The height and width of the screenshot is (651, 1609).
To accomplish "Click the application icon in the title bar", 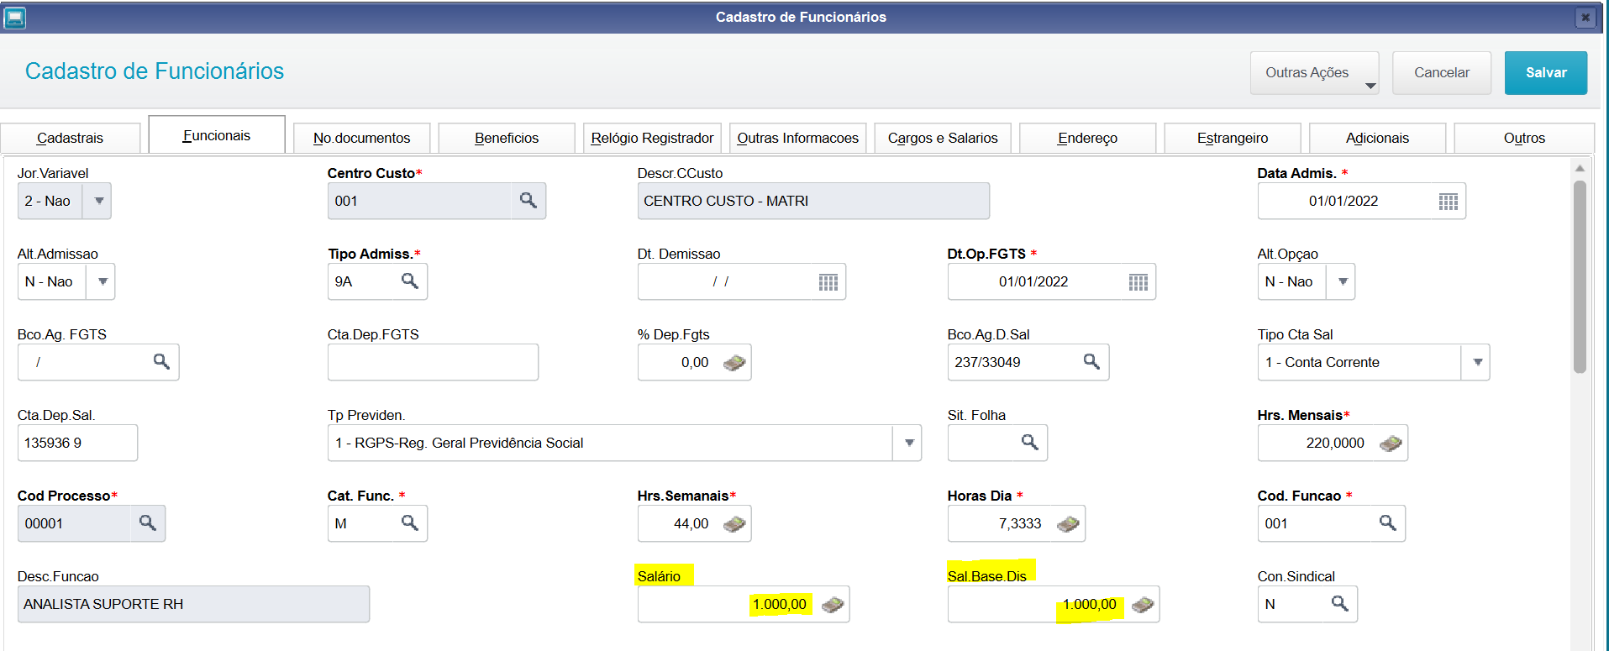I will [15, 17].
